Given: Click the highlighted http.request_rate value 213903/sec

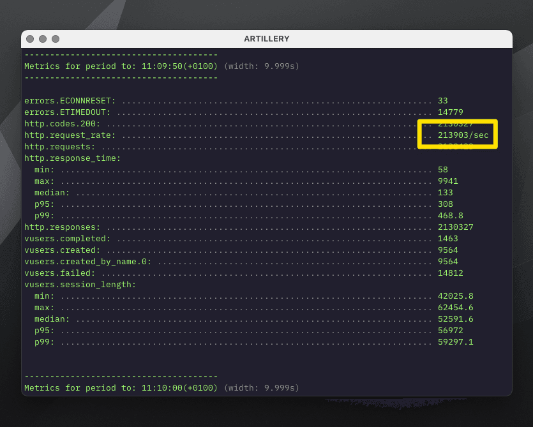Looking at the screenshot, I should [x=462, y=135].
